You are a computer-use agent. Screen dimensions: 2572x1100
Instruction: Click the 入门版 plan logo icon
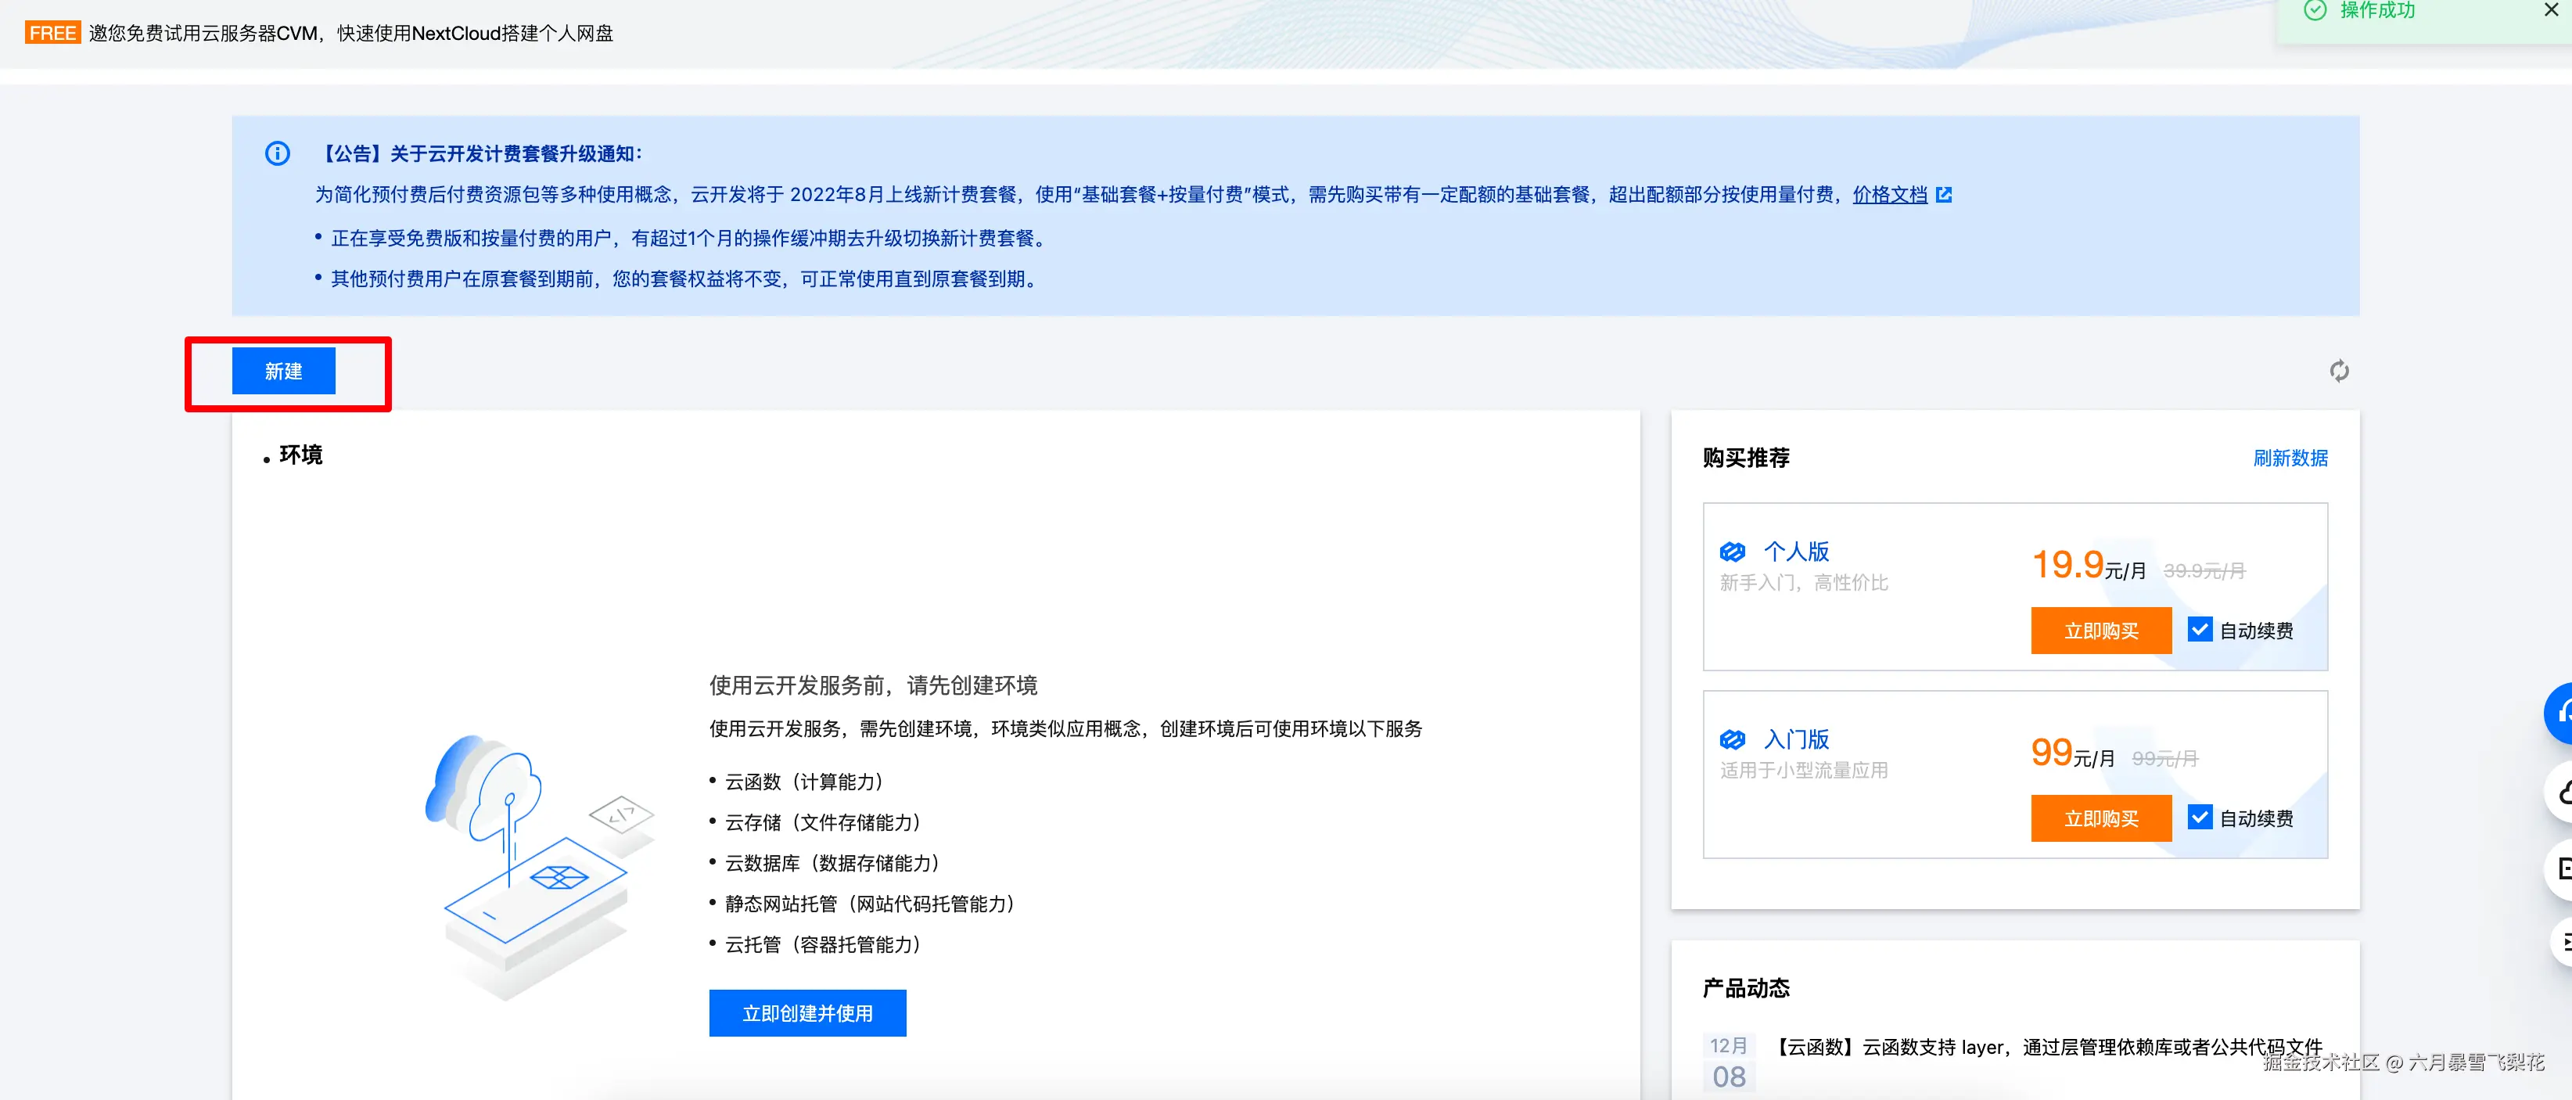(1733, 739)
